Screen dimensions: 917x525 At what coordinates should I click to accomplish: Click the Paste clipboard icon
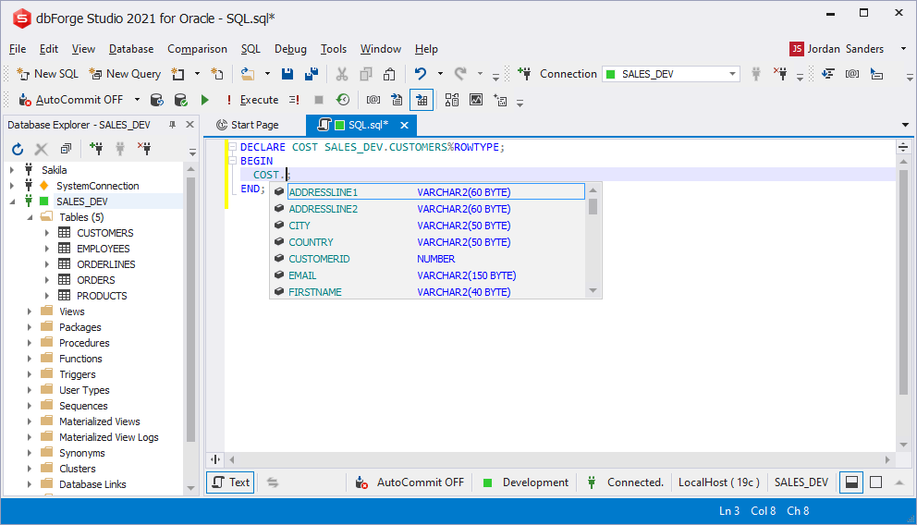[389, 74]
